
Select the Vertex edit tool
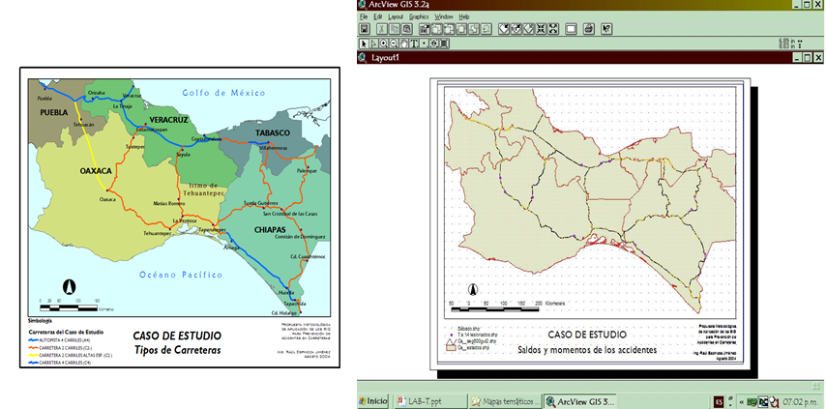click(374, 44)
